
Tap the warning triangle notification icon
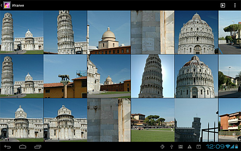coord(190,147)
